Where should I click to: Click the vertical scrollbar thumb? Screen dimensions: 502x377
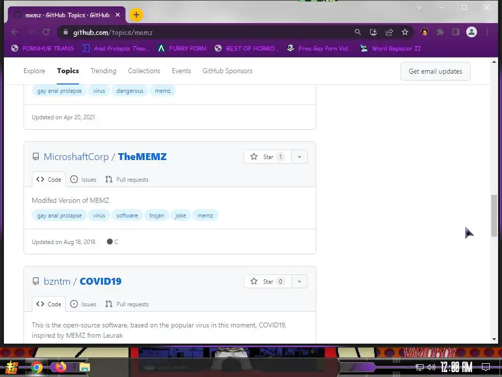[494, 216]
